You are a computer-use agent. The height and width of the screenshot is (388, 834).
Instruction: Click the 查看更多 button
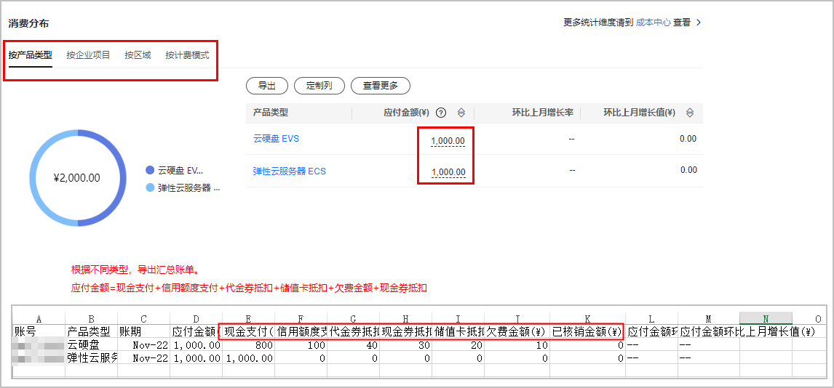(380, 86)
